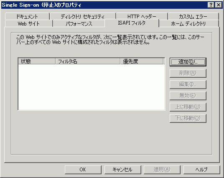Image resolution: width=224 pixels, height=178 pixels.
Task: Click the 追加(D)... button
Action: (x=188, y=62)
